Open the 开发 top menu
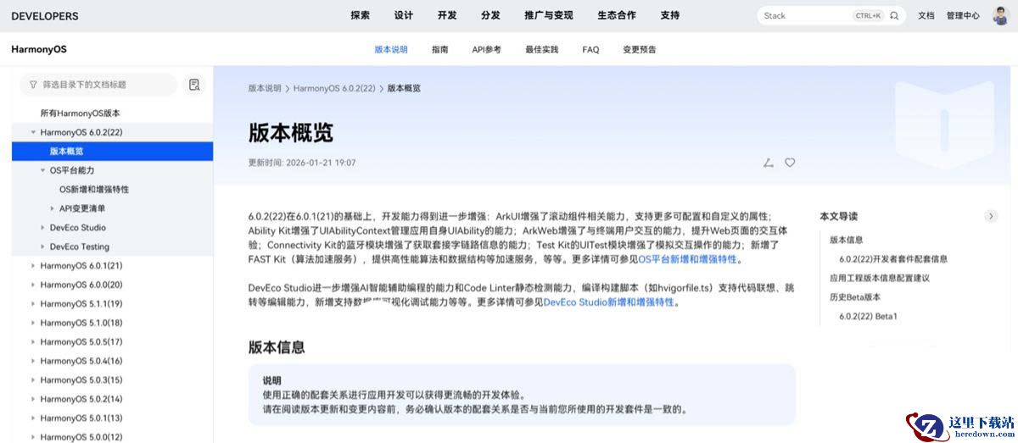 pos(447,15)
